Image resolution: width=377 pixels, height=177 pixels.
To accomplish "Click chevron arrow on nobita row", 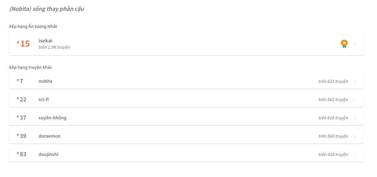I will click(355, 82).
